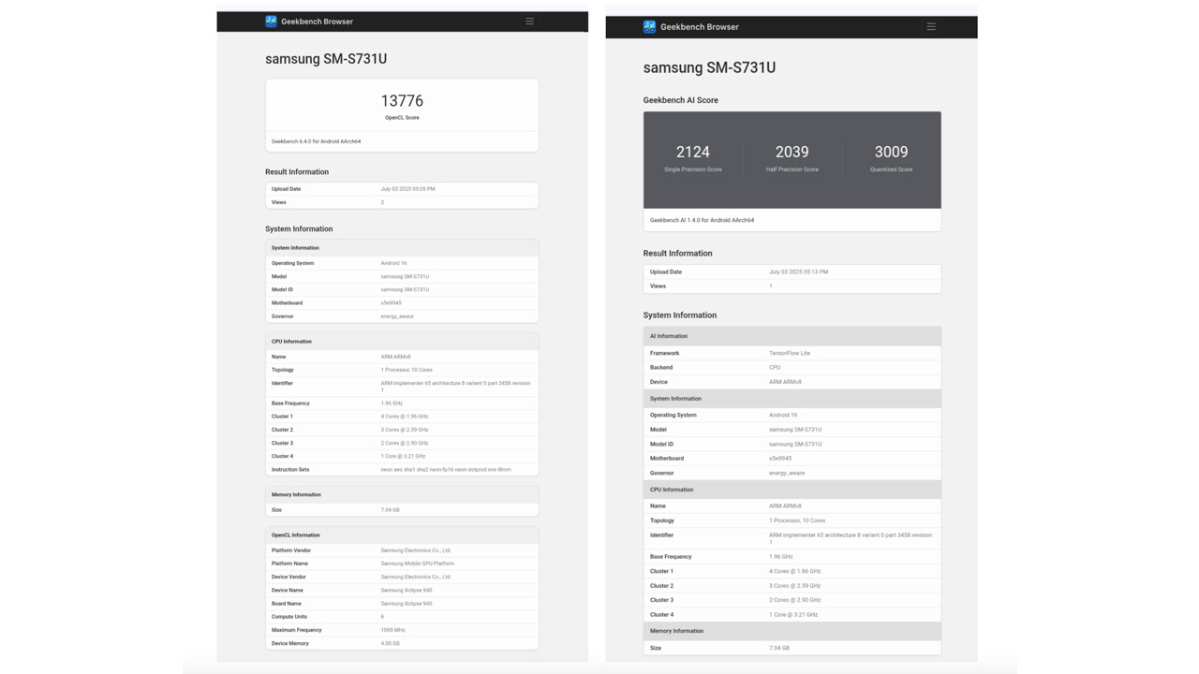Click the Topology label on the AI page
Image resolution: width=1199 pixels, height=674 pixels.
point(662,520)
